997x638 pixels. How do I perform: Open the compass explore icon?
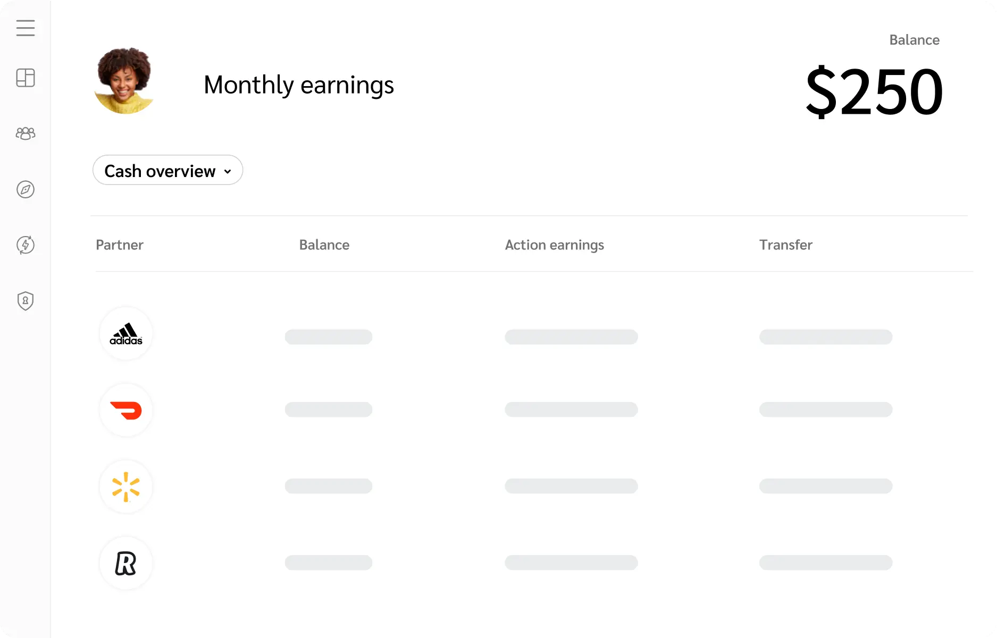coord(26,189)
